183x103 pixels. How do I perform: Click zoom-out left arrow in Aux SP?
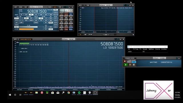[x=103, y=35]
